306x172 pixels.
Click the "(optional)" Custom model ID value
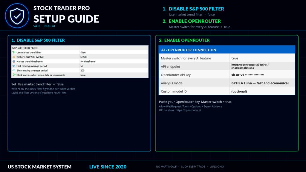pyautogui.click(x=239, y=91)
